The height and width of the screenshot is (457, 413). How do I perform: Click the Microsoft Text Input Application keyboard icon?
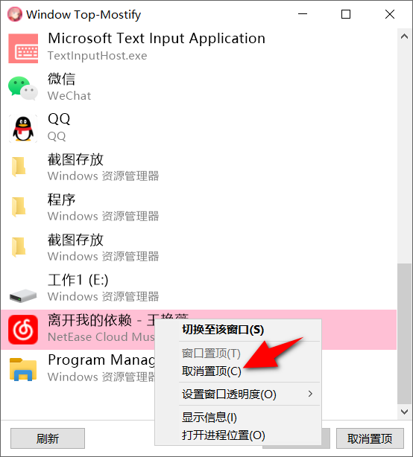coord(23,48)
